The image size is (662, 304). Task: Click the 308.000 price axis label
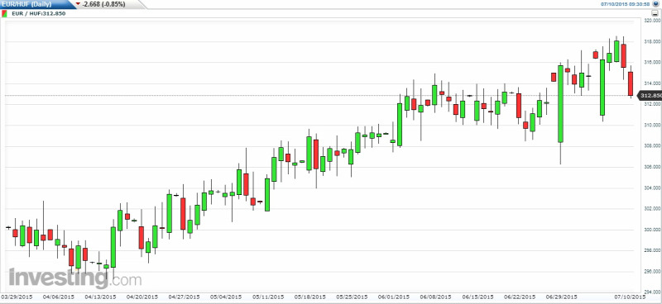tap(653, 146)
